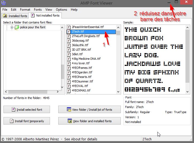Click the icon beside 4YEOhearts.ttf
The height and width of the screenshot is (143, 194).
click(69, 77)
